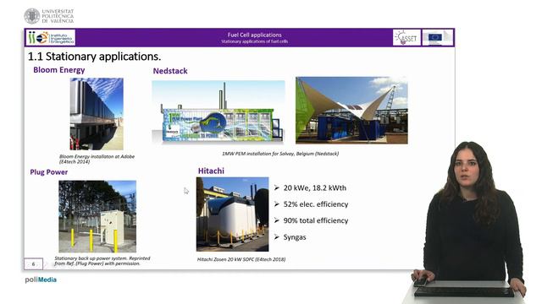Click the Solvay installation canopy photo
Screen dimensions: 542x304
coord(351,111)
